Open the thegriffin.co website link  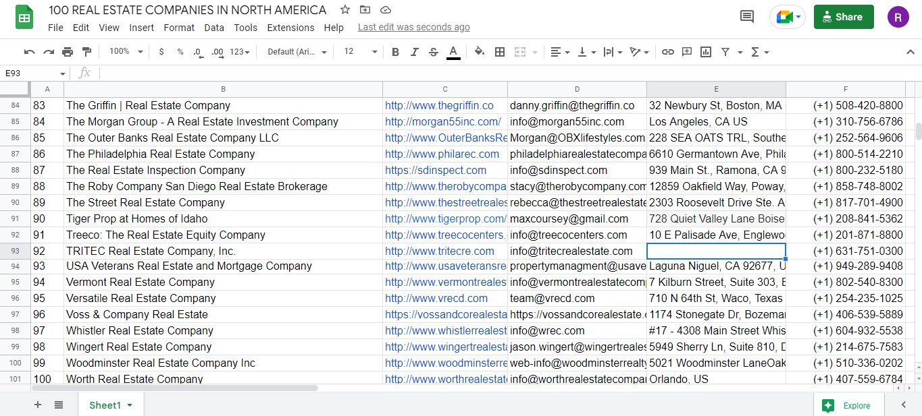(x=439, y=106)
